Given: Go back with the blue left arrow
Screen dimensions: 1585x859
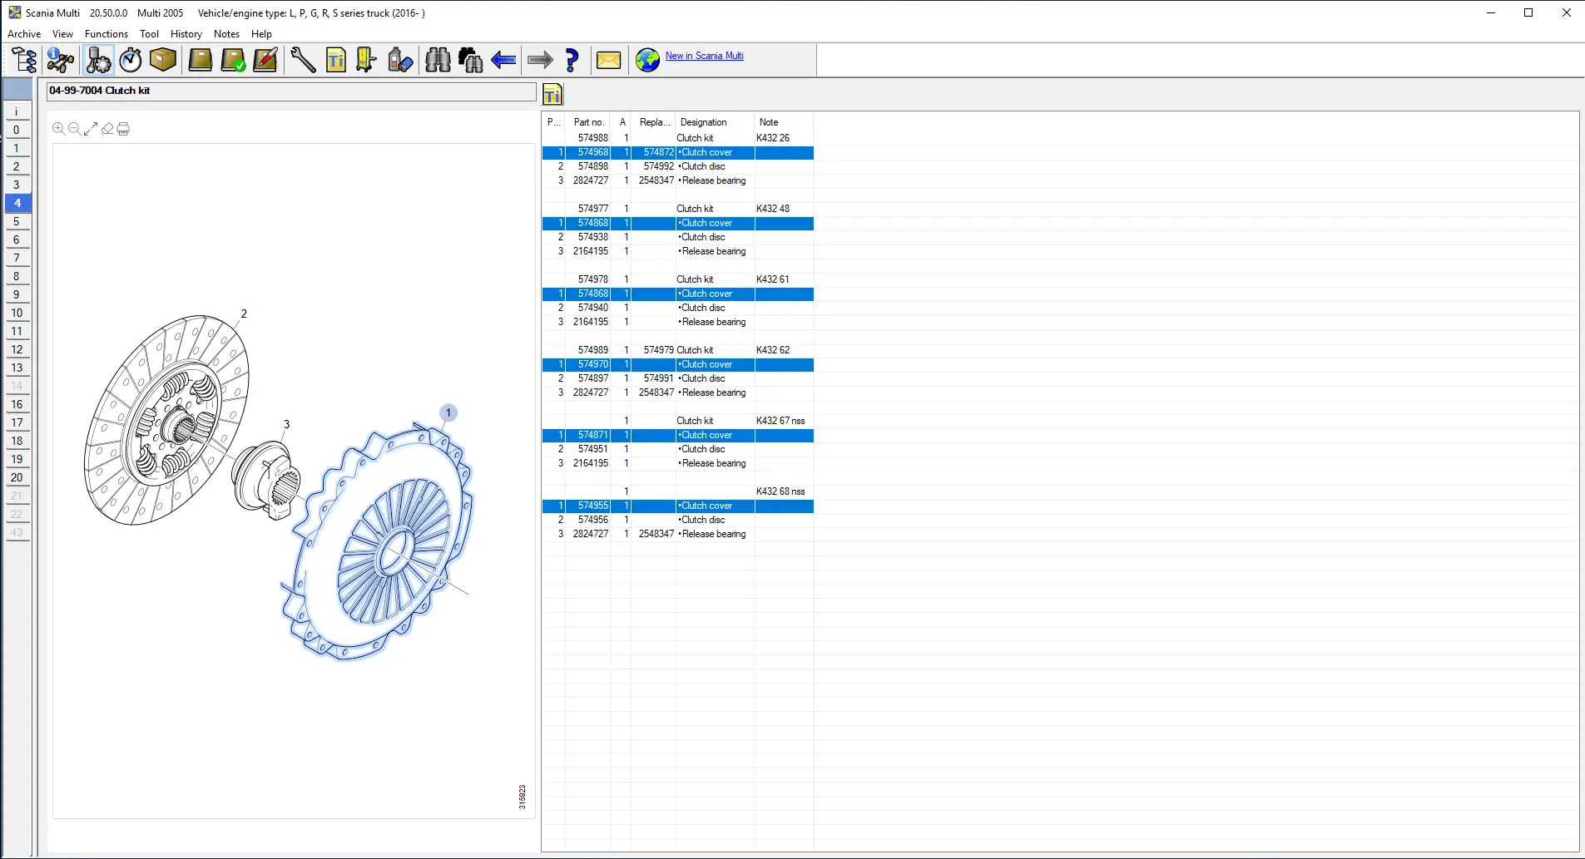Looking at the screenshot, I should [503, 60].
